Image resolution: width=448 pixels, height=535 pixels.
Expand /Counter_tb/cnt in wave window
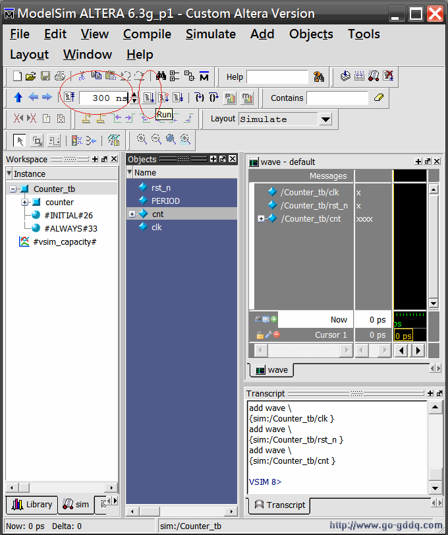pyautogui.click(x=261, y=219)
